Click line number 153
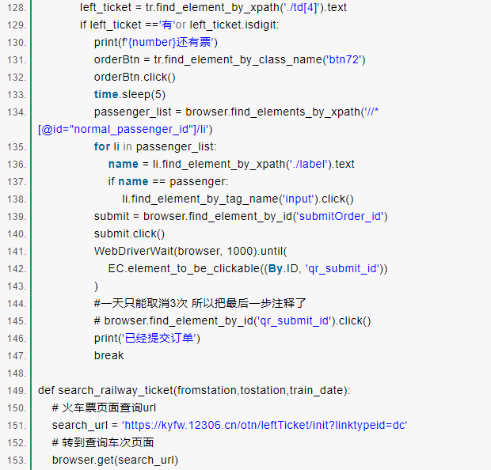Viewport: 491px width, 470px height. click(17, 461)
